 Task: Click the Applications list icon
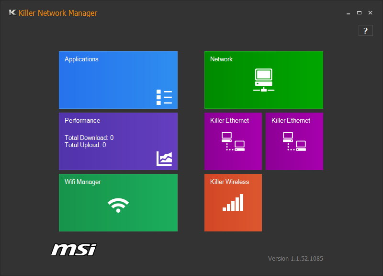tap(164, 97)
